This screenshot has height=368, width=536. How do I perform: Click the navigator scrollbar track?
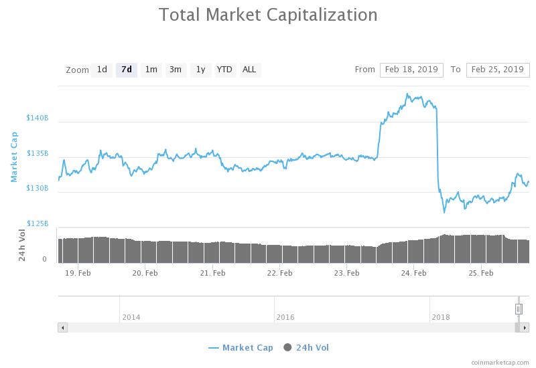tap(291, 328)
